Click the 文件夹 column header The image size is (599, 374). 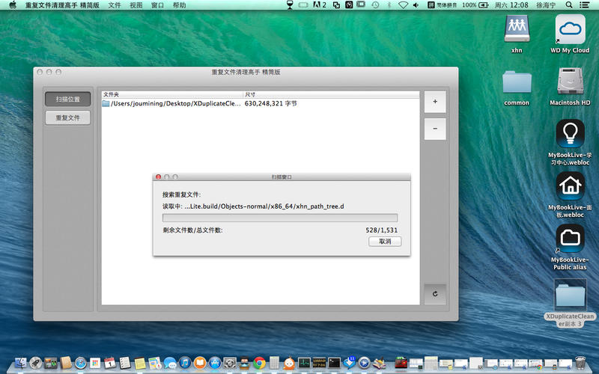click(x=172, y=94)
